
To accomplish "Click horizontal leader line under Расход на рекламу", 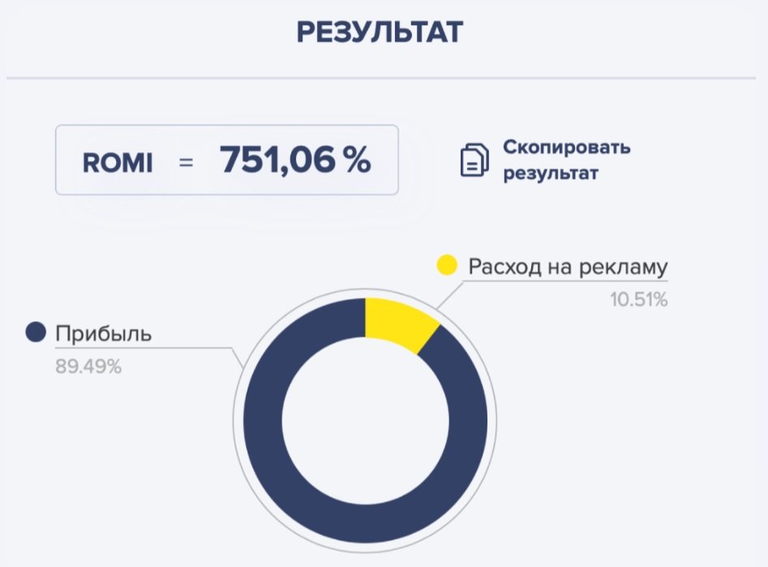I will coord(568,281).
